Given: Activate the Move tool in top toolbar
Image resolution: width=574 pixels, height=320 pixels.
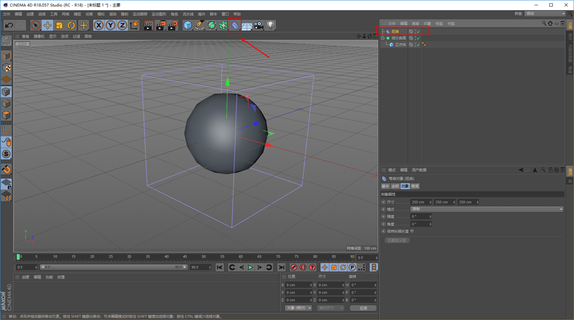Looking at the screenshot, I should point(47,25).
